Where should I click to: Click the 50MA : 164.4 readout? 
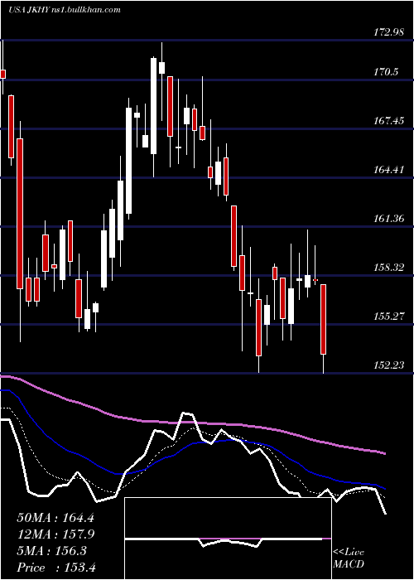pos(55,518)
